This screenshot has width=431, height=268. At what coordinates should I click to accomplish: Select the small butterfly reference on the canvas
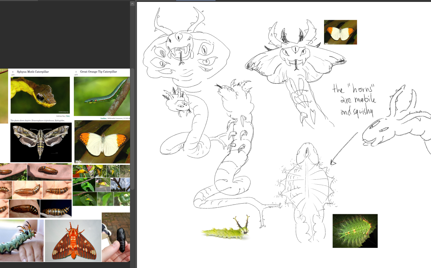tap(340, 32)
